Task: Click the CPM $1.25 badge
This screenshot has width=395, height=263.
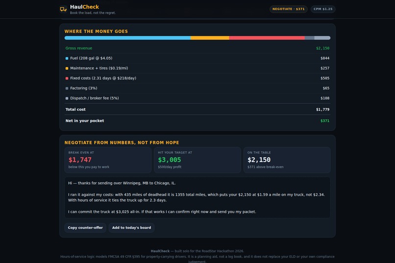Action: [x=323, y=9]
